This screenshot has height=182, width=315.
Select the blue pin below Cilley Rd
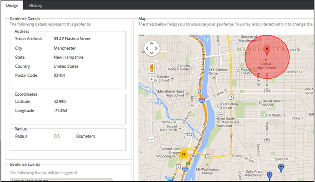point(281,168)
